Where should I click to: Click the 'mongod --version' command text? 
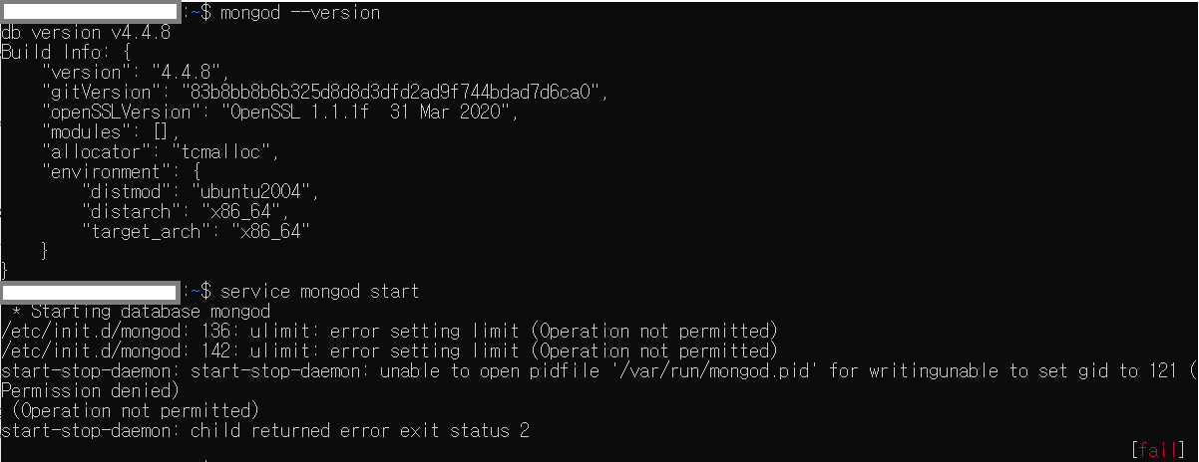click(x=300, y=13)
